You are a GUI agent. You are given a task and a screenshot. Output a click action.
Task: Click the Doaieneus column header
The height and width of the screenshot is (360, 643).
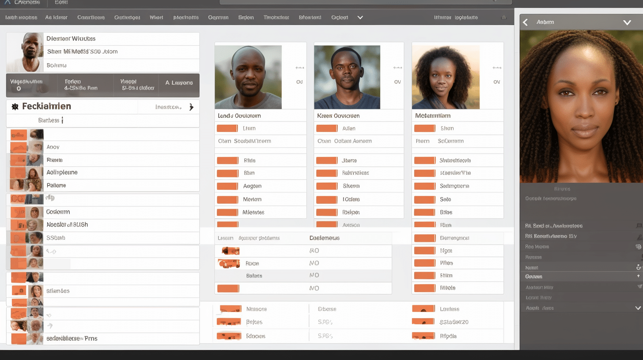325,238
